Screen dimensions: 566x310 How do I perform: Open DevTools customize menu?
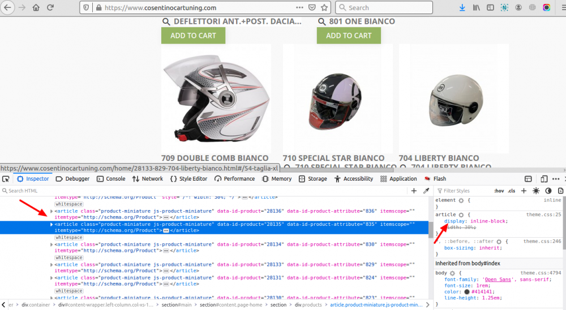[x=556, y=179]
